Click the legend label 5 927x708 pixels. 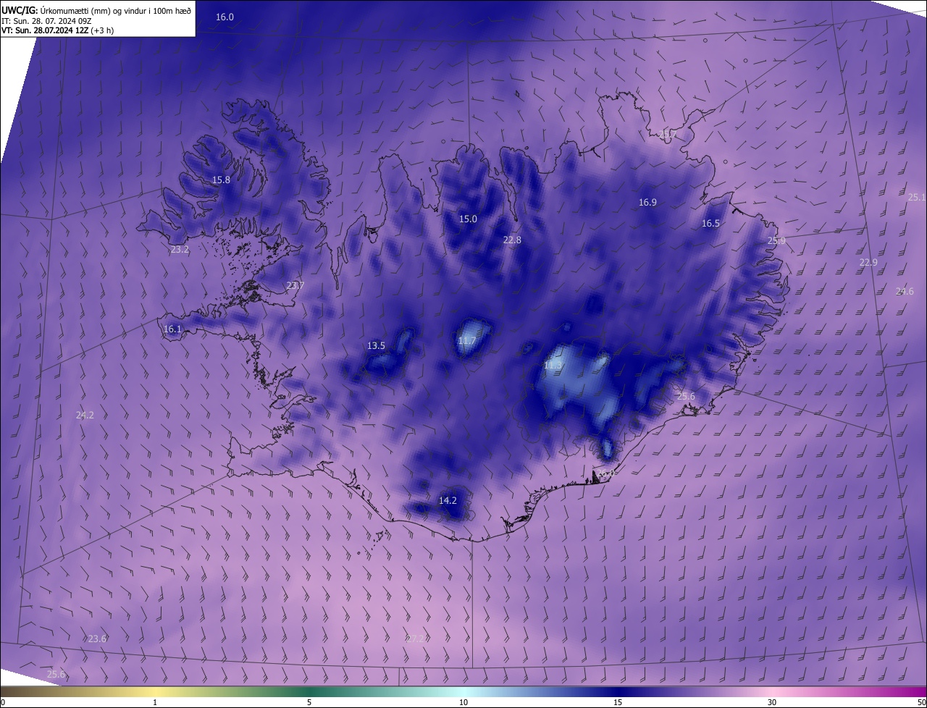[x=309, y=703]
